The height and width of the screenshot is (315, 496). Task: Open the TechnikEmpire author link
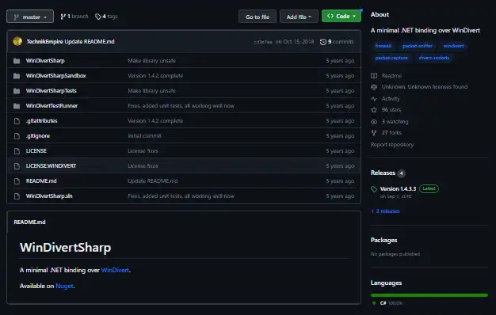pos(45,42)
